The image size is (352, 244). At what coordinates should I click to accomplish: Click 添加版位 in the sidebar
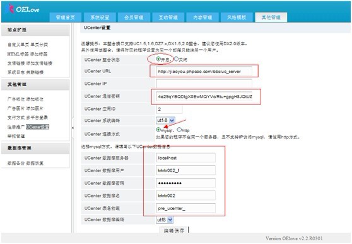pos(35,99)
